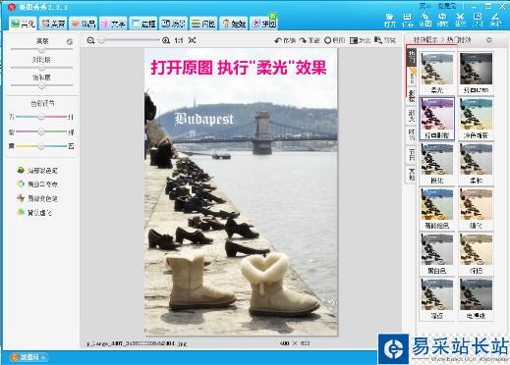Viewport: 510px width, 365px height.
Task: Select the 背景虚化 background blur tool
Action: [x=34, y=213]
